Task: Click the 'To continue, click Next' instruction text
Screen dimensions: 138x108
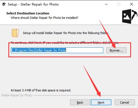Action: point(65,43)
